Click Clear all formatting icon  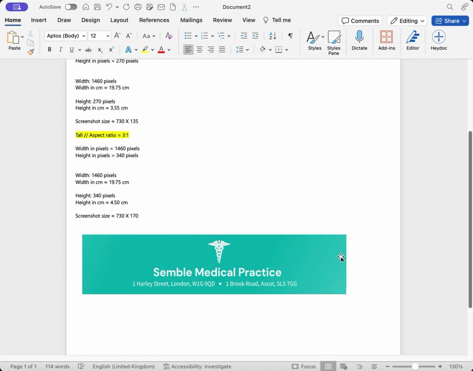coord(169,36)
